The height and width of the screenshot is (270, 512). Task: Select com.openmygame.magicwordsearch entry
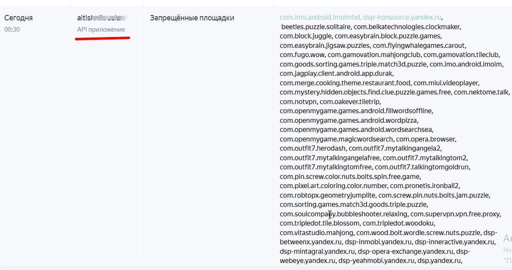[x=336, y=139]
